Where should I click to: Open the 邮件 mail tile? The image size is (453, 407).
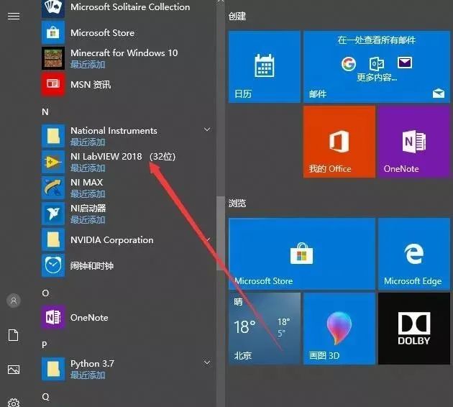click(x=377, y=67)
